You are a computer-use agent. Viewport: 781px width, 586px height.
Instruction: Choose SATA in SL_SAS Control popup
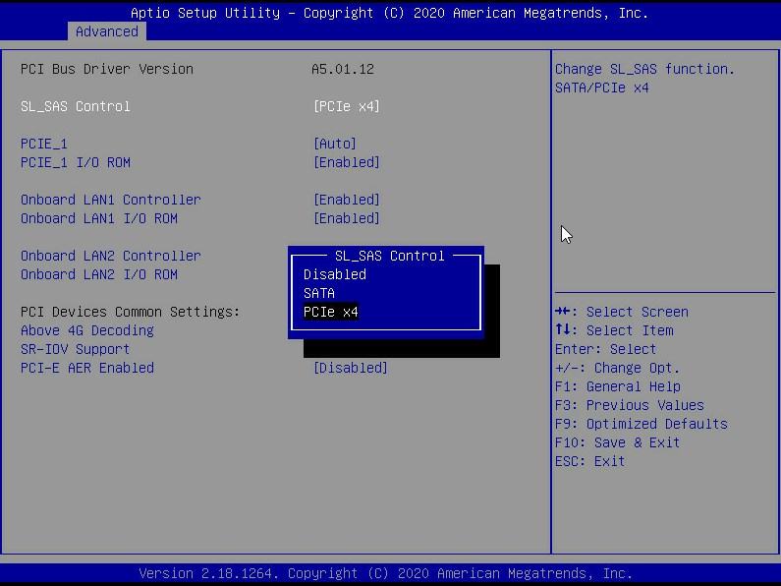tap(318, 293)
